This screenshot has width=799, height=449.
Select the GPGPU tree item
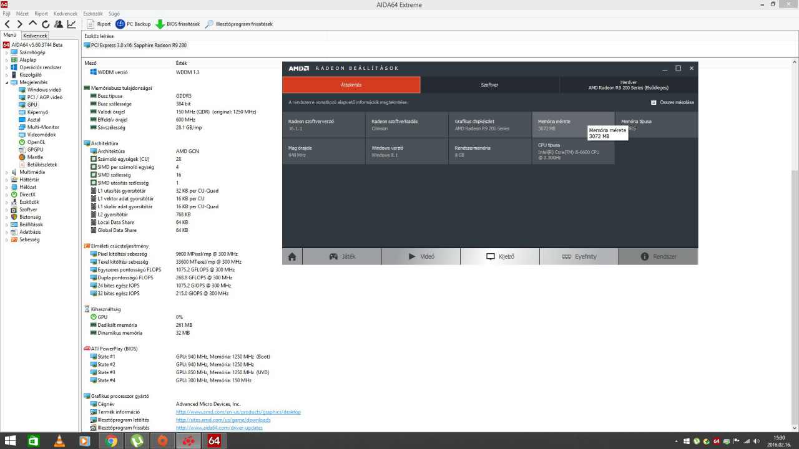tap(35, 150)
